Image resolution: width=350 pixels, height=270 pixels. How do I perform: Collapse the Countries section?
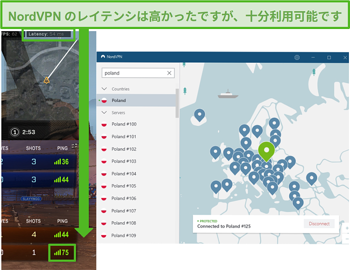pos(104,89)
